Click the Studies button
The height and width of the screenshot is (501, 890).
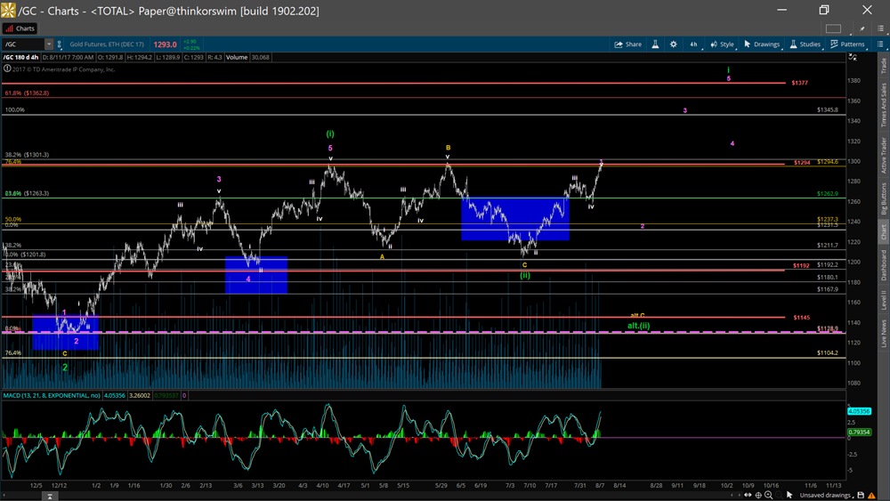pyautogui.click(x=805, y=44)
